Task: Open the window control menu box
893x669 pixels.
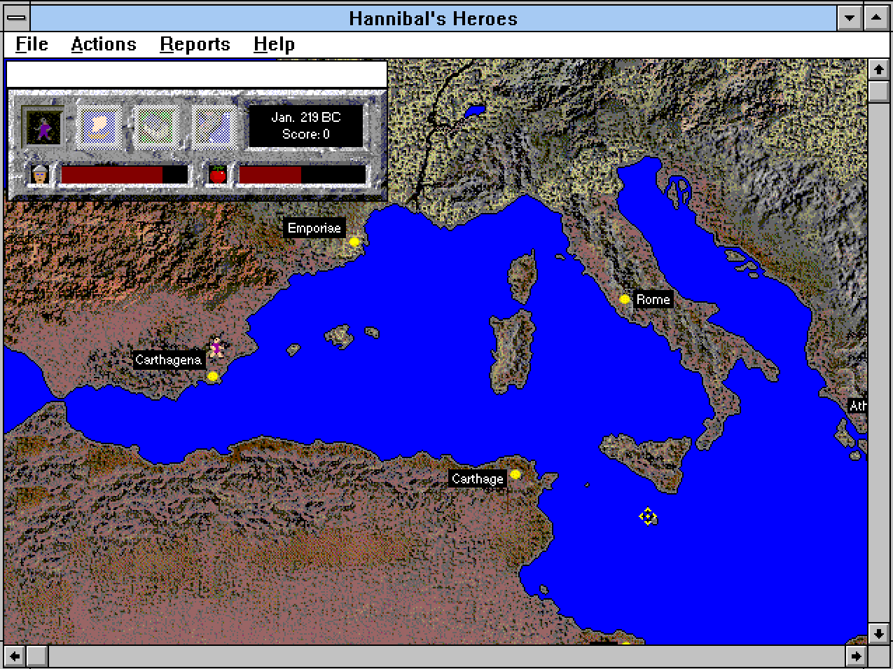Action: (17, 17)
